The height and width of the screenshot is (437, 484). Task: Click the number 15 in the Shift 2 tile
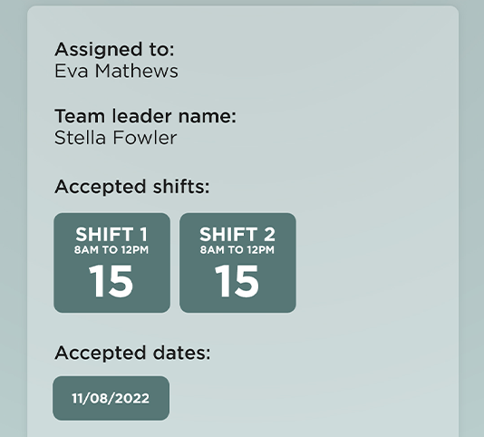point(237,281)
